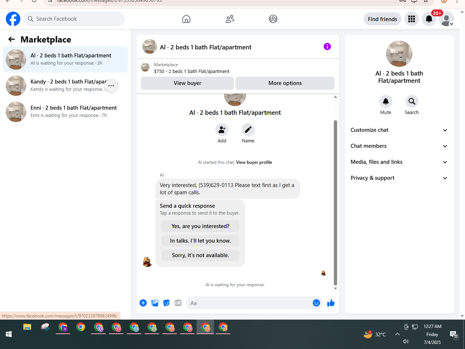Viewport: 465px width, 349px height.
Task: Open the notifications bell with 20+ badge
Action: coord(429,19)
